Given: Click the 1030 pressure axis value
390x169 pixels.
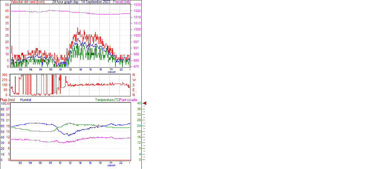Looking at the screenshot, I should point(136,5).
